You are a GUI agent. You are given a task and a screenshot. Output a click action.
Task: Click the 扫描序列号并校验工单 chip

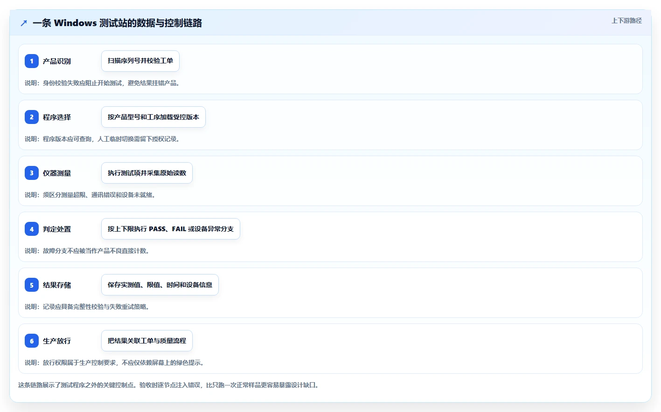(x=140, y=61)
